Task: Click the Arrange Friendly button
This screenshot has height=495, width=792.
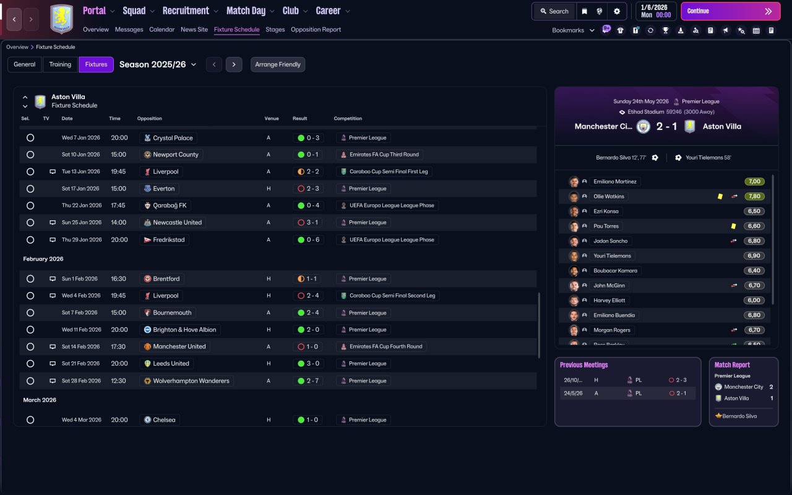Action: tap(278, 64)
